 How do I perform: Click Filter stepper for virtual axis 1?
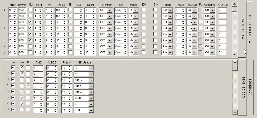15,10
